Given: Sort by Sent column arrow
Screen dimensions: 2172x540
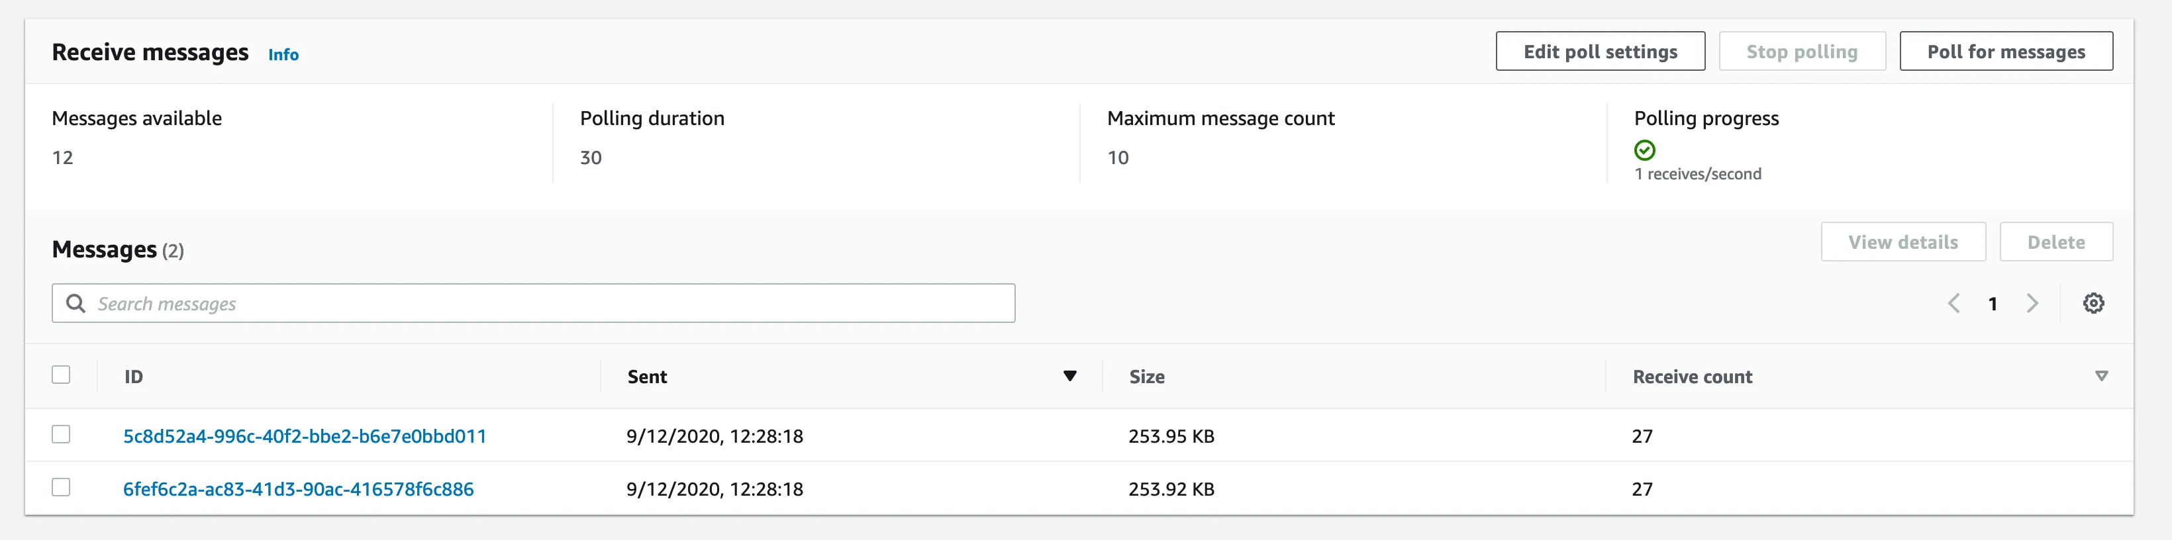Looking at the screenshot, I should 1069,376.
